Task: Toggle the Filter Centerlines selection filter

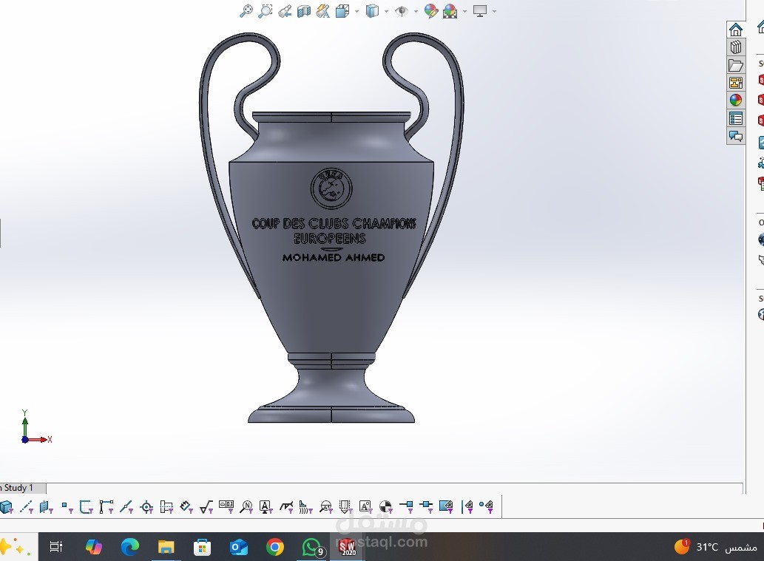Action: [x=166, y=507]
